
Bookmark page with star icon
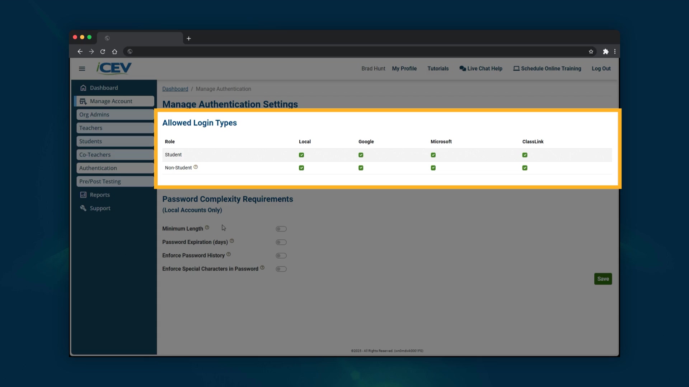(591, 52)
